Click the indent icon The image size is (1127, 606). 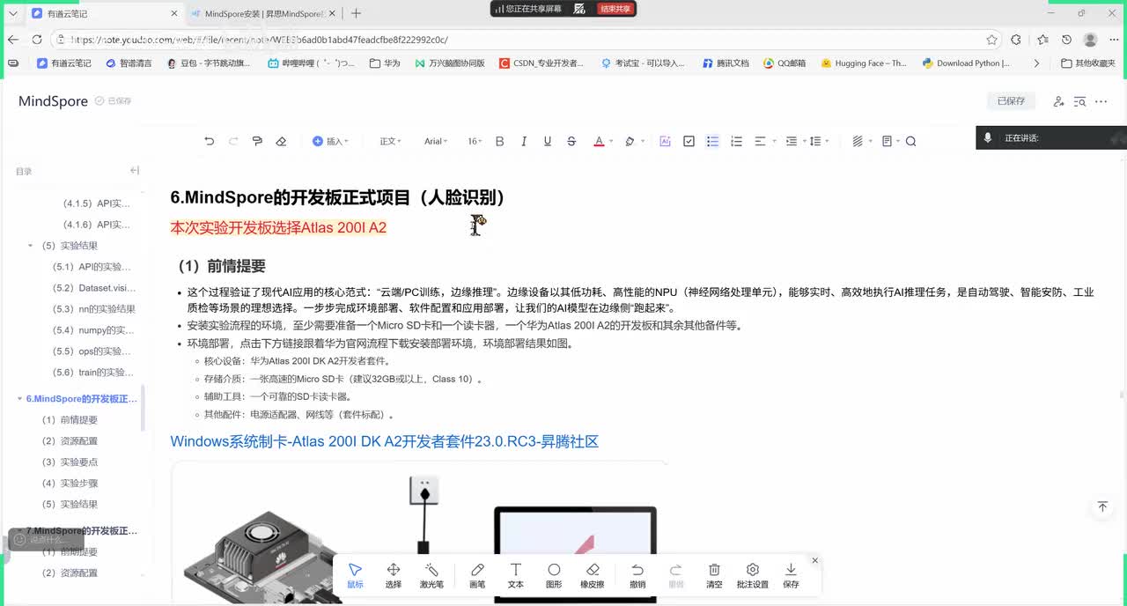[792, 141]
